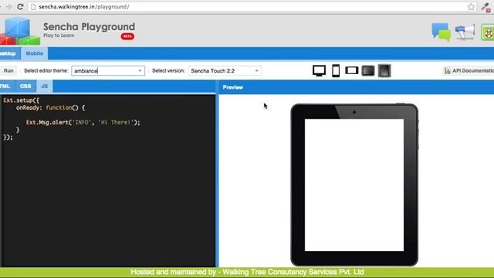Select the portrait tablet preview icon
Image resolution: width=494 pixels, height=278 pixels.
tap(384, 70)
